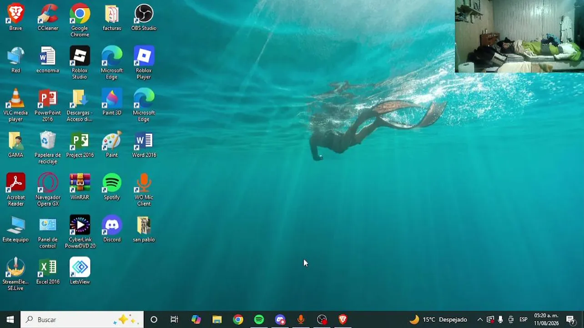Select the WinRAR desktop icon
Viewport: 584px width, 328px height.
coord(80,187)
